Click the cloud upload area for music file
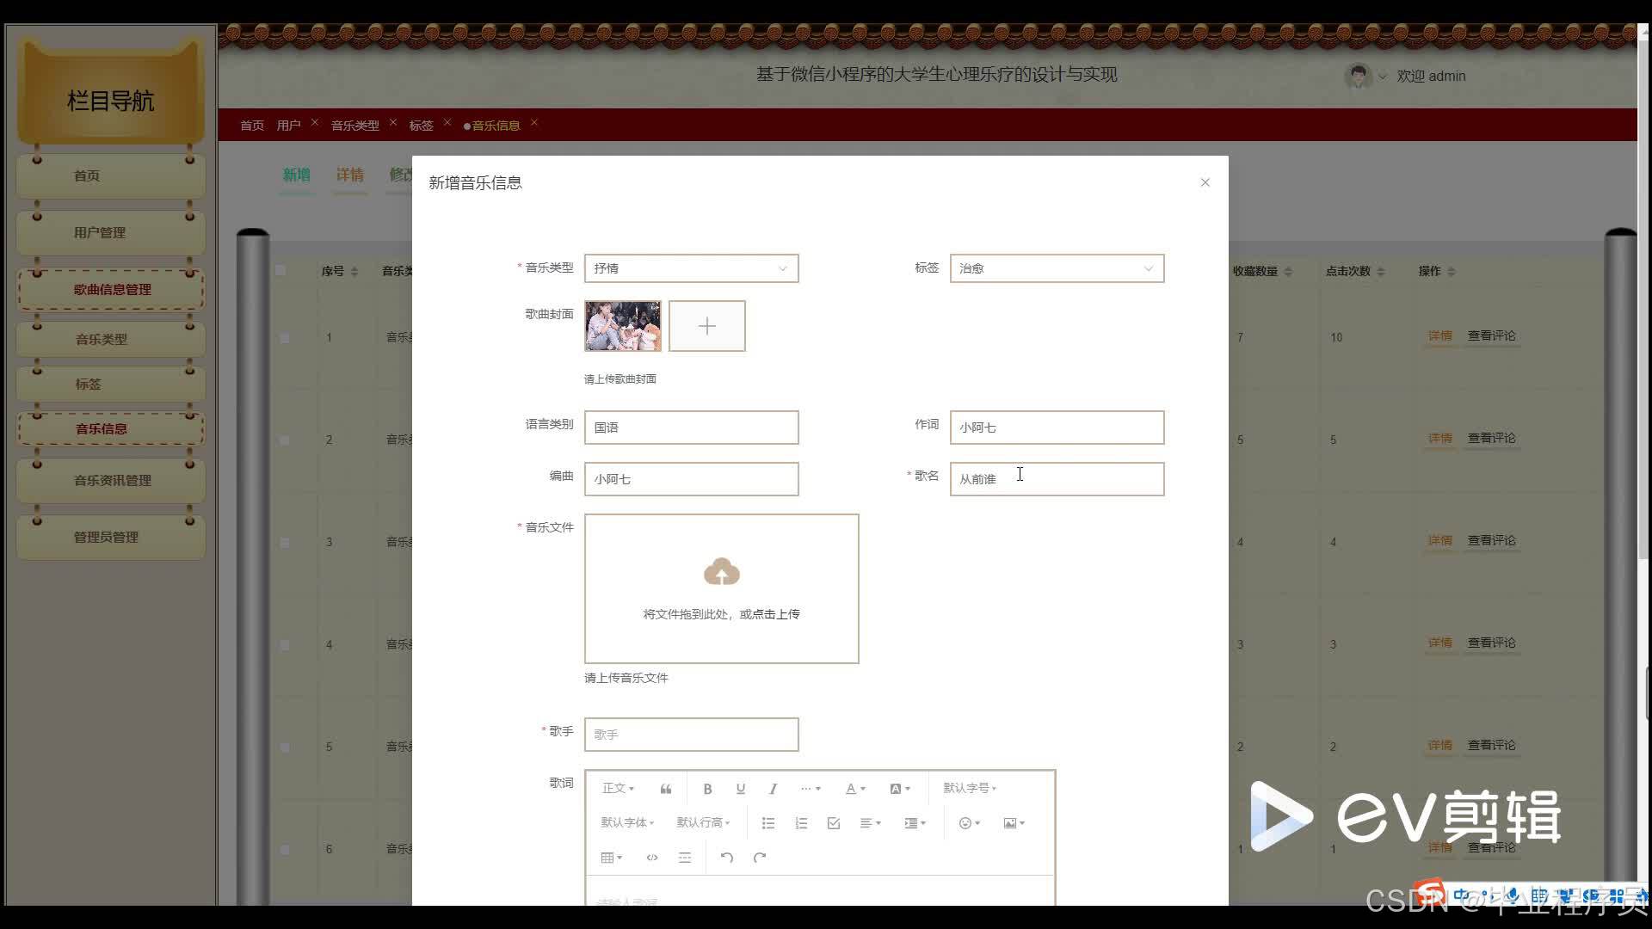This screenshot has height=929, width=1652. [x=721, y=588]
